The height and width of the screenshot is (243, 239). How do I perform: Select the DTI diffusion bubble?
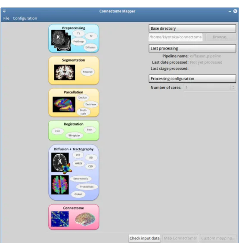tap(78, 155)
